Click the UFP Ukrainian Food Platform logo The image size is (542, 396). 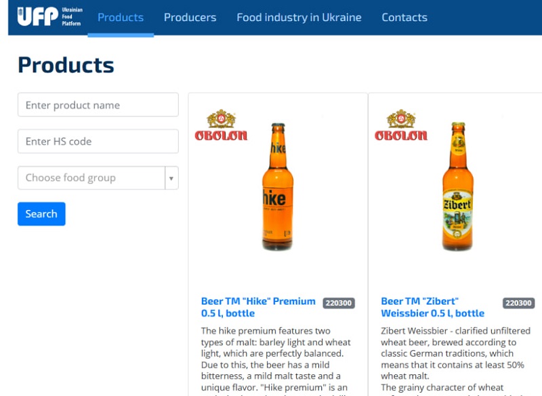pos(49,17)
